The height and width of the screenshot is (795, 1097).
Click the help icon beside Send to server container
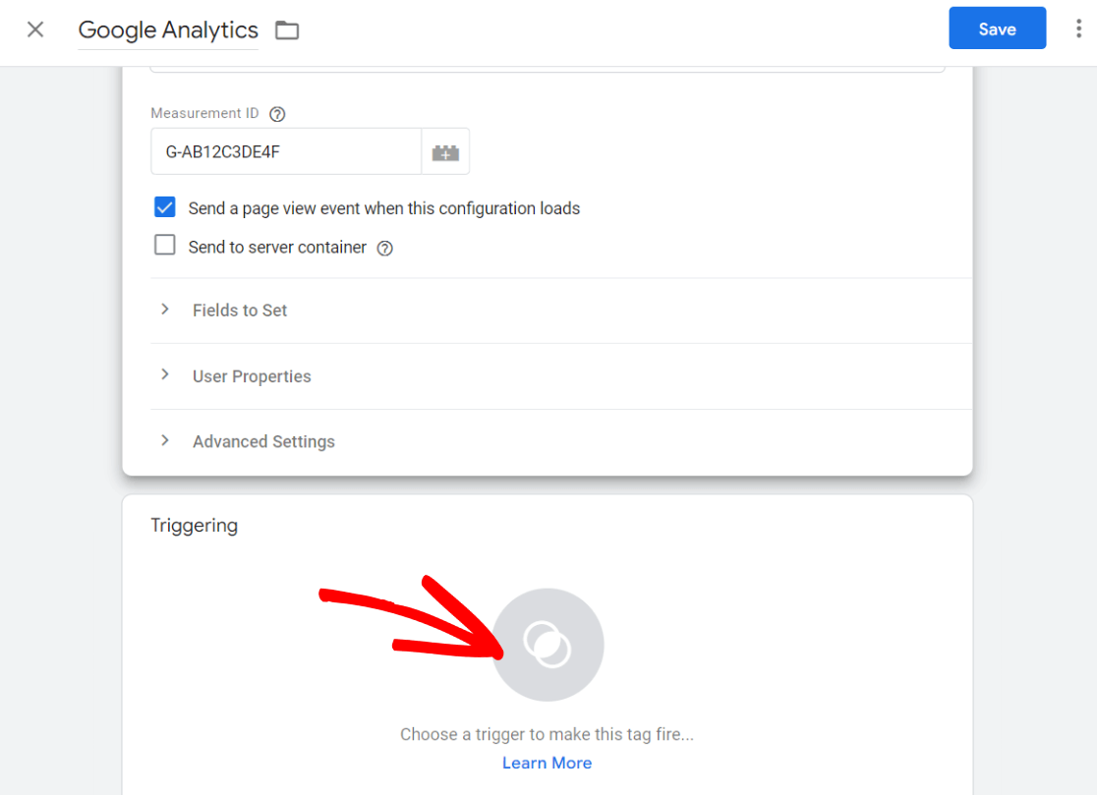click(x=384, y=248)
